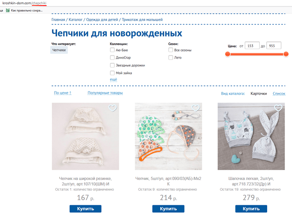This screenshot has height=217, width=292.
Task: Switch catalog view to Список
Action: [279, 93]
